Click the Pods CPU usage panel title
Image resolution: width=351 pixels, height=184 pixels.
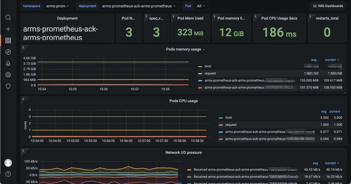pos(184,101)
